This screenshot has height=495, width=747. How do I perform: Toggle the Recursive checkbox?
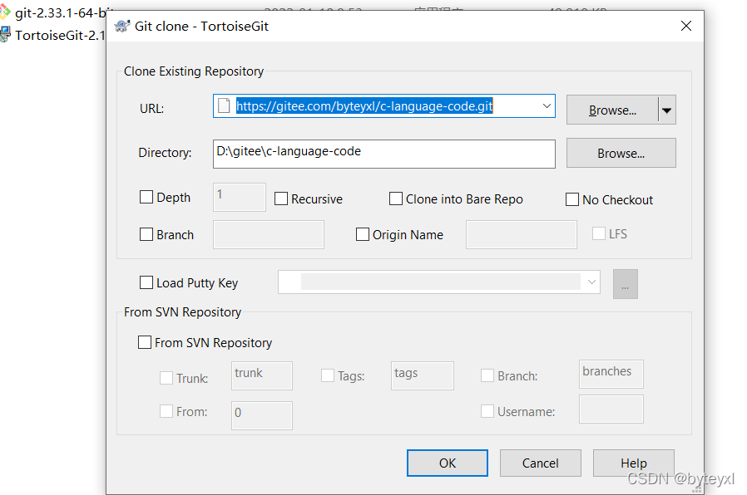point(281,198)
